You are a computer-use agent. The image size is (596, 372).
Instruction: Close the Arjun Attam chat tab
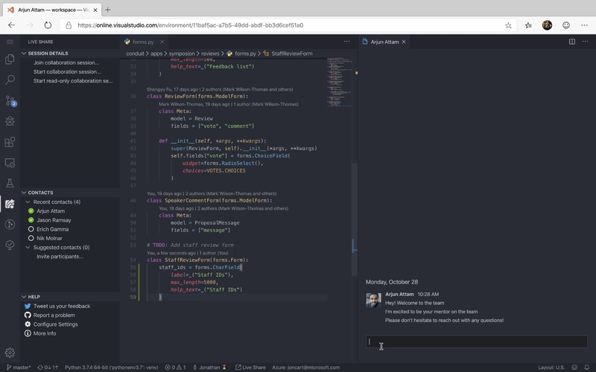point(404,42)
